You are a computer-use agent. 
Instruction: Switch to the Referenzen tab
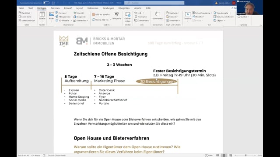pyautogui.click(x=93, y=8)
